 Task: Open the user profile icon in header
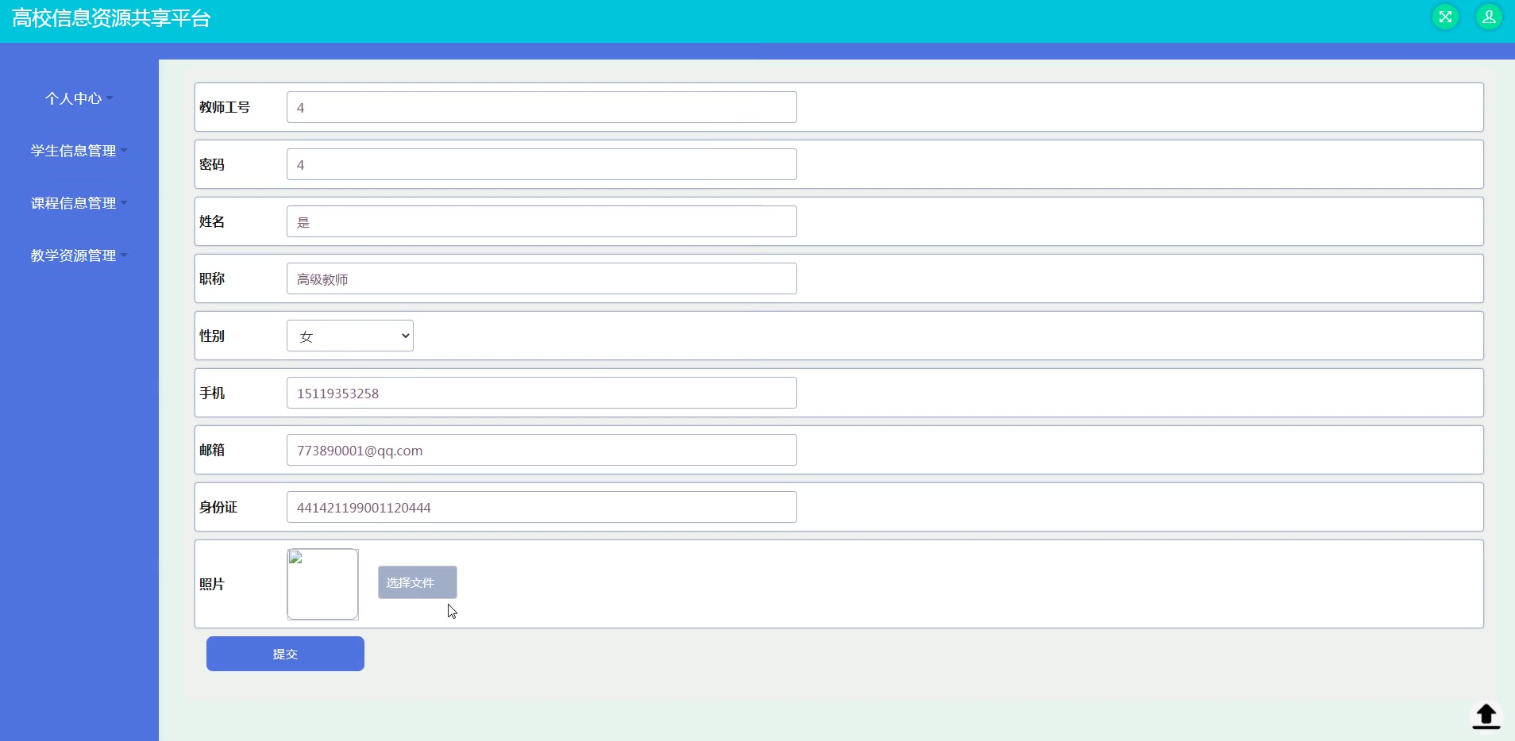tap(1489, 17)
